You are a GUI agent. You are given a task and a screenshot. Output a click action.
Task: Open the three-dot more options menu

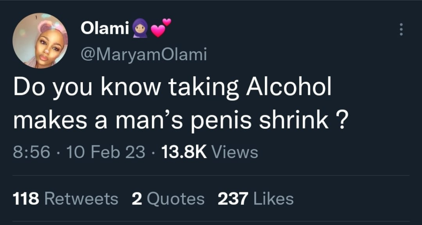tap(401, 29)
